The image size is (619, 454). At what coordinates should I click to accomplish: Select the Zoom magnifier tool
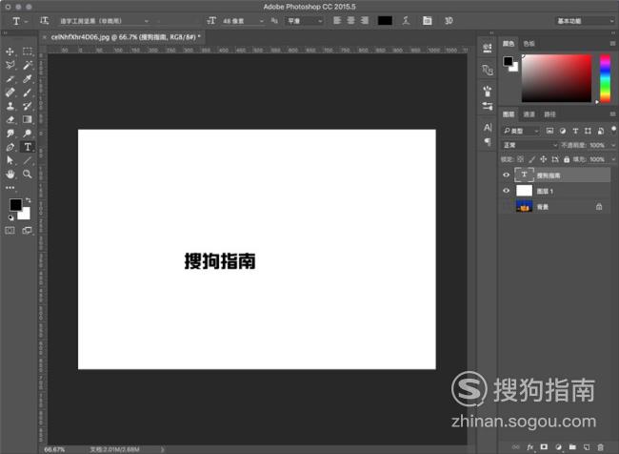[28, 174]
